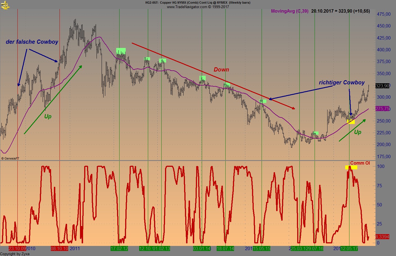Screen dimensions: 396x256
Task: Click the yellow highlight on the Comm OI peak
Action: [351, 167]
